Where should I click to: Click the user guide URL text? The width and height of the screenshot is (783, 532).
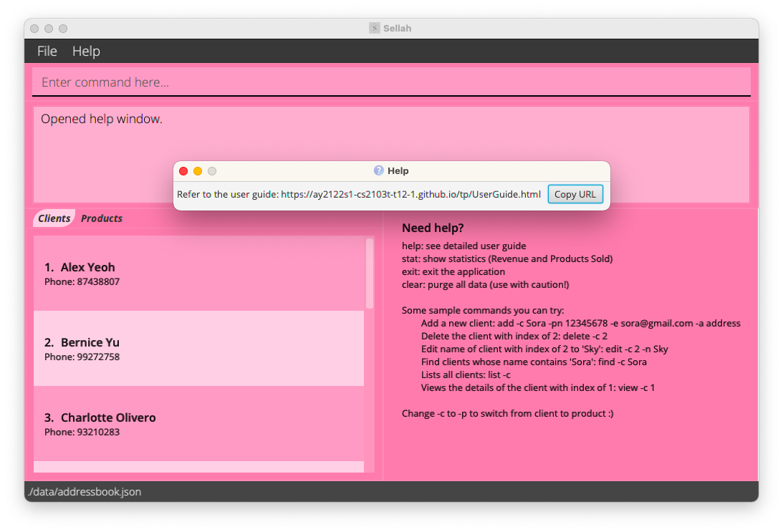pos(410,195)
